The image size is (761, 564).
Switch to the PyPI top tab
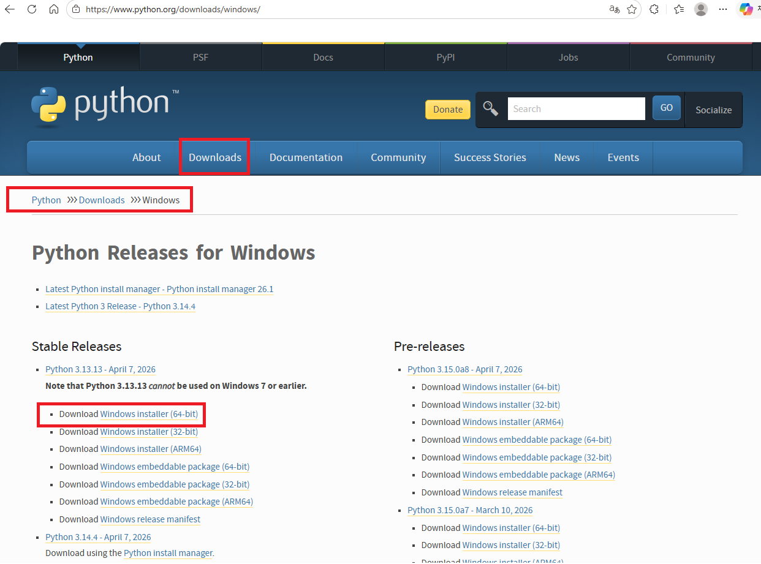tap(445, 58)
